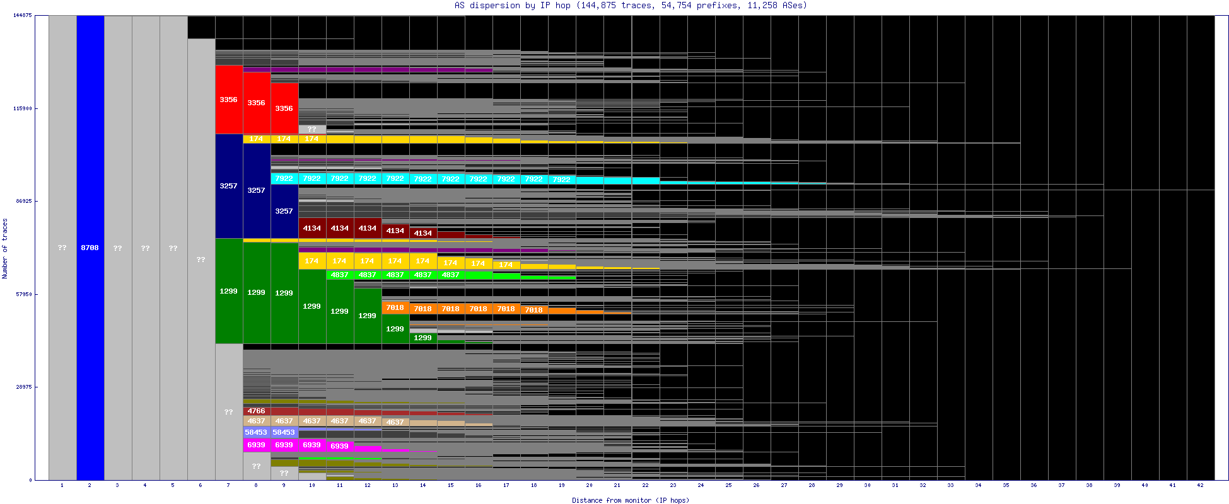
Task: Click the x-axis tick label 22
Action: [x=645, y=486]
